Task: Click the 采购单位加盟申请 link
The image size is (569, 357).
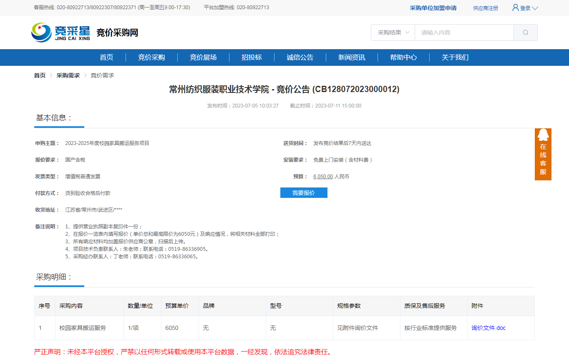Action: click(x=433, y=8)
